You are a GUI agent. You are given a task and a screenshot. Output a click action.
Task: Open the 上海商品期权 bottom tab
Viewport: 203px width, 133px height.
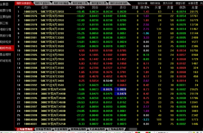116,129
